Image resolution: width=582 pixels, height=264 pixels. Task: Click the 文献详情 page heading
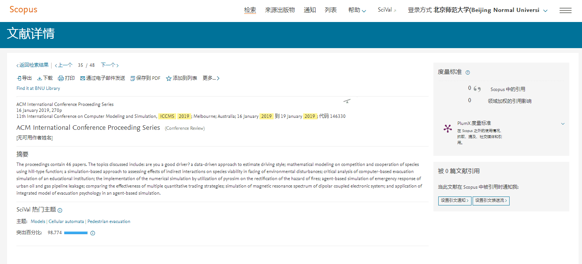(31, 34)
